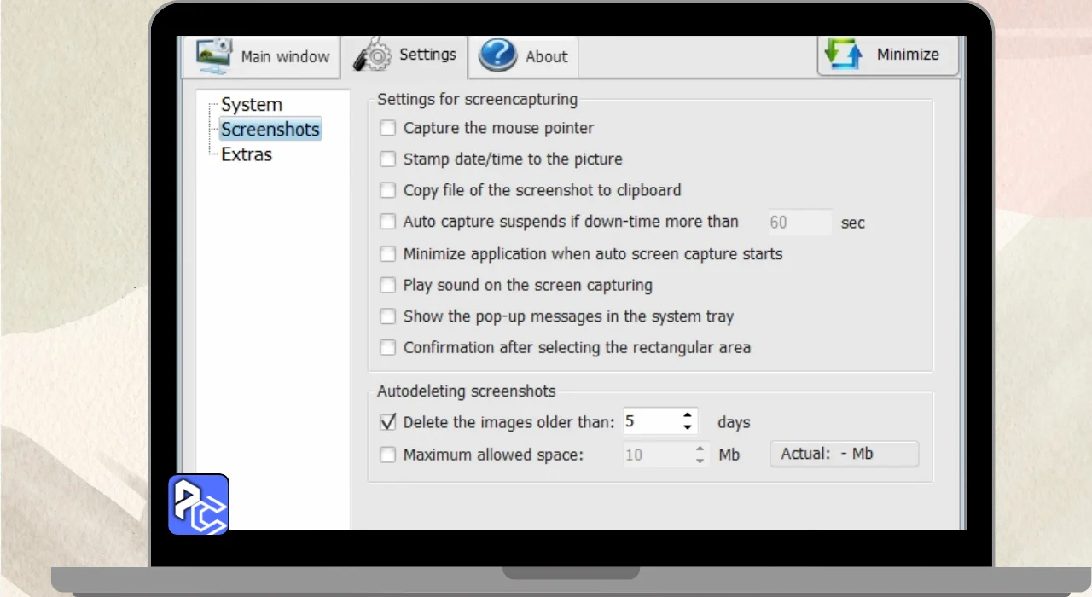Click the Main window monitor icon
Image resolution: width=1092 pixels, height=597 pixels.
pos(213,56)
